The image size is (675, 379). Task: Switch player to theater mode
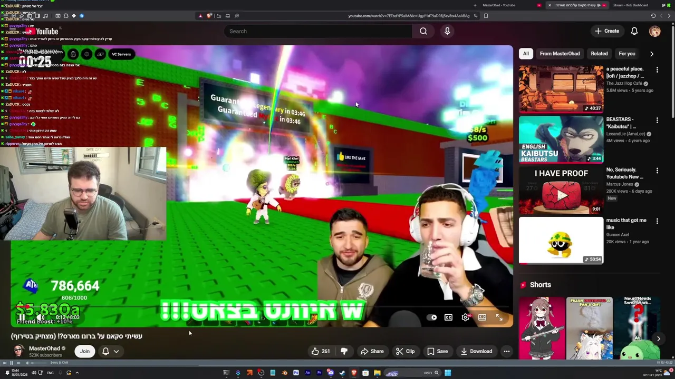tap(482, 317)
